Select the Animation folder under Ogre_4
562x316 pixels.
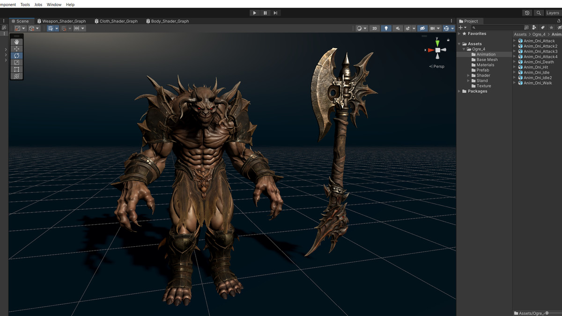[x=485, y=54]
